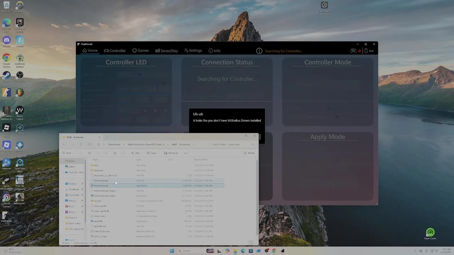Open the View dropdown in File Explorer
This screenshot has width=454, height=255.
[x=153, y=153]
